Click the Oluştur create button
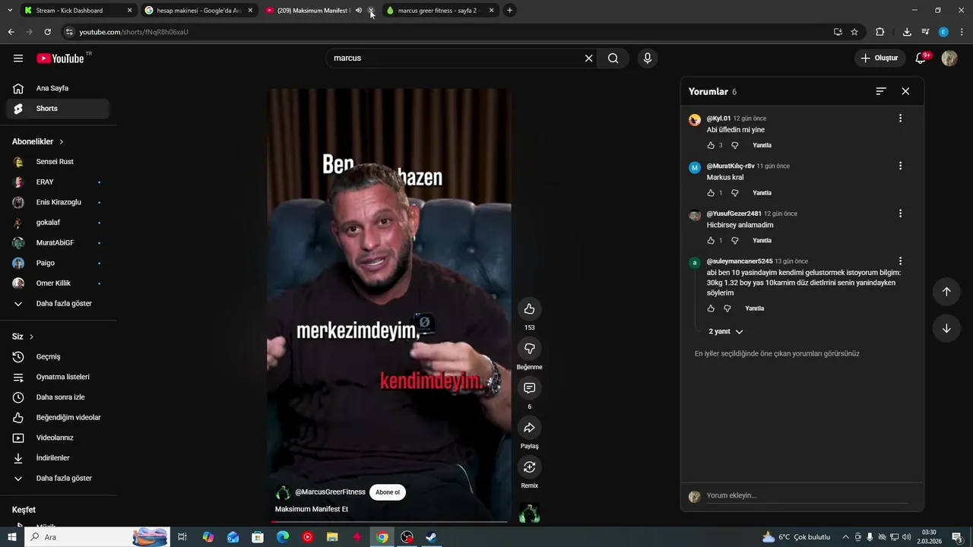This screenshot has width=973, height=547. tap(880, 58)
